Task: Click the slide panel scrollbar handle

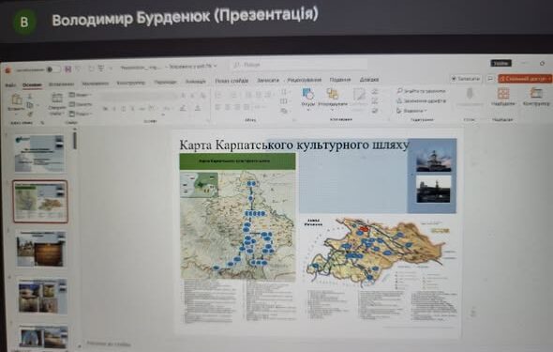Action: [74, 140]
